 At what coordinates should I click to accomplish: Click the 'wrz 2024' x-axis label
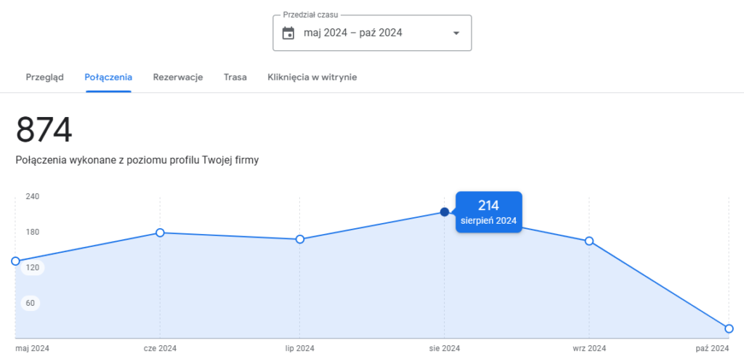coord(589,349)
